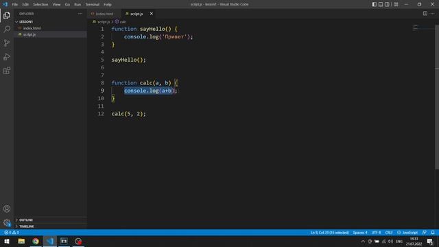The image size is (439, 247).
Task: Open the Extensions view
Action: tap(7, 70)
